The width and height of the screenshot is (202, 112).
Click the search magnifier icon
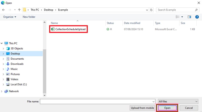point(196,10)
